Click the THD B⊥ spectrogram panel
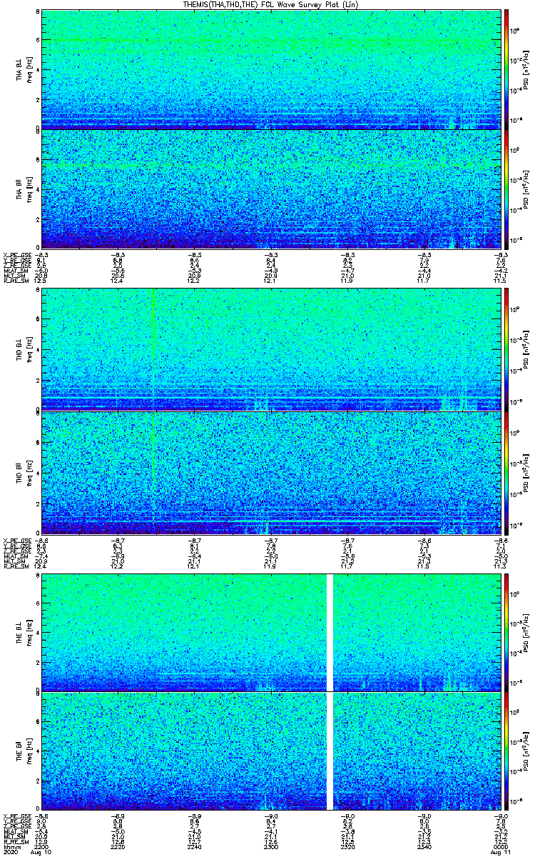The image size is (535, 857). [x=270, y=349]
